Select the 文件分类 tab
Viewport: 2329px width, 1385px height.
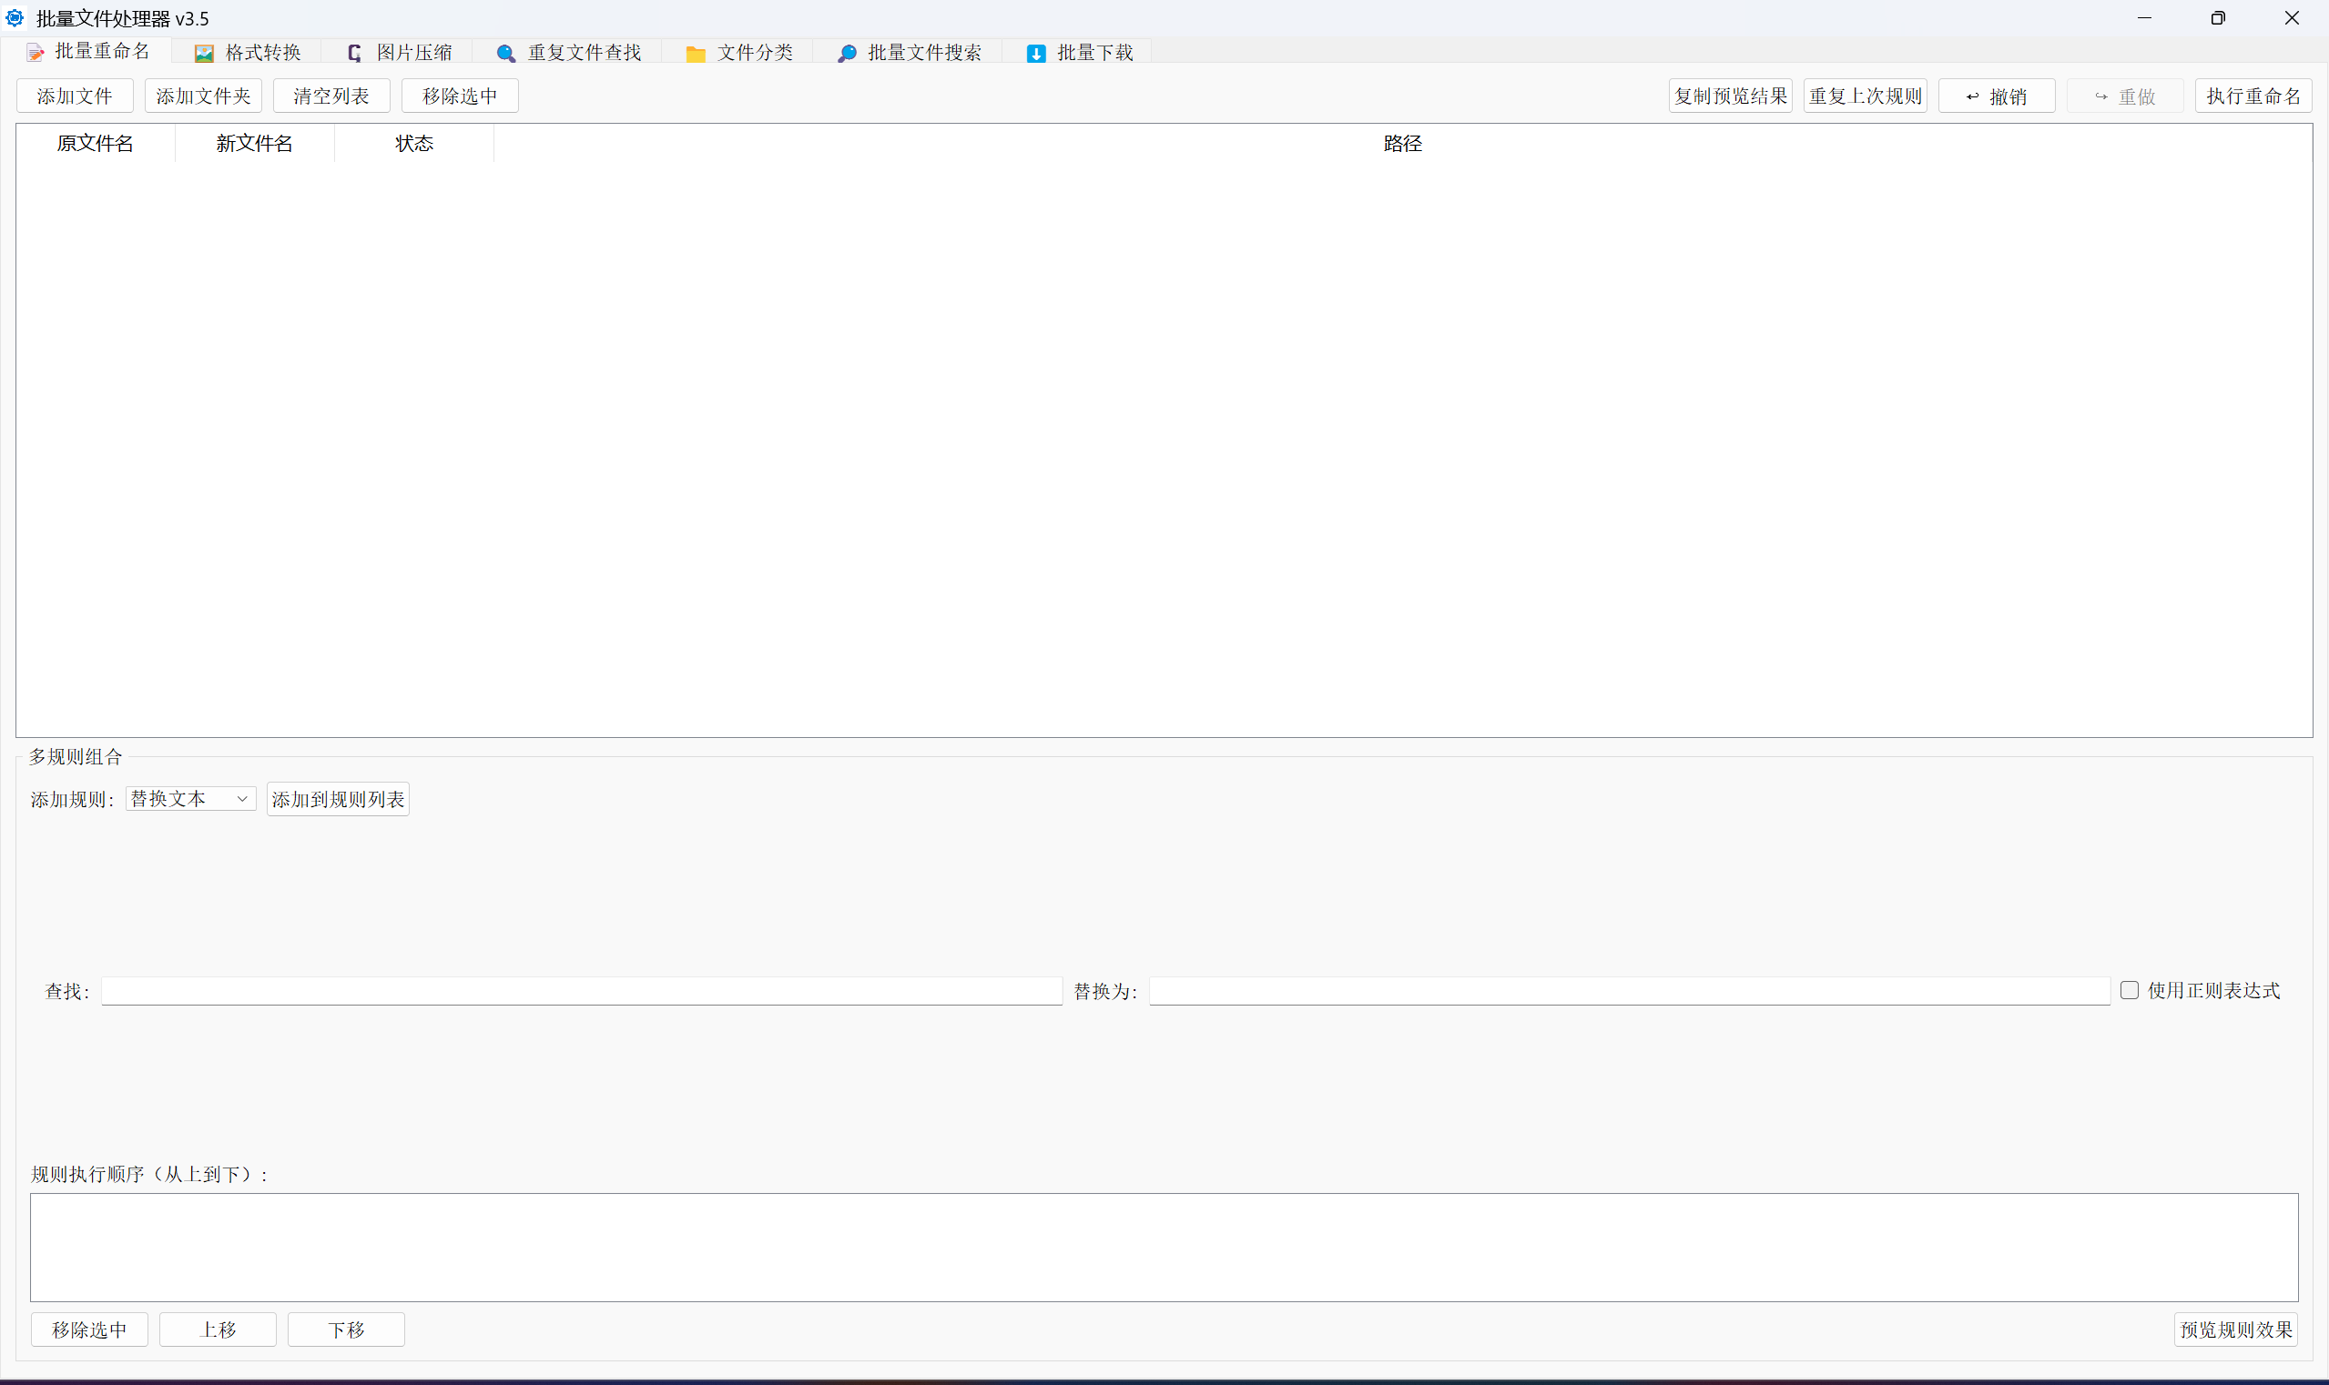click(738, 52)
